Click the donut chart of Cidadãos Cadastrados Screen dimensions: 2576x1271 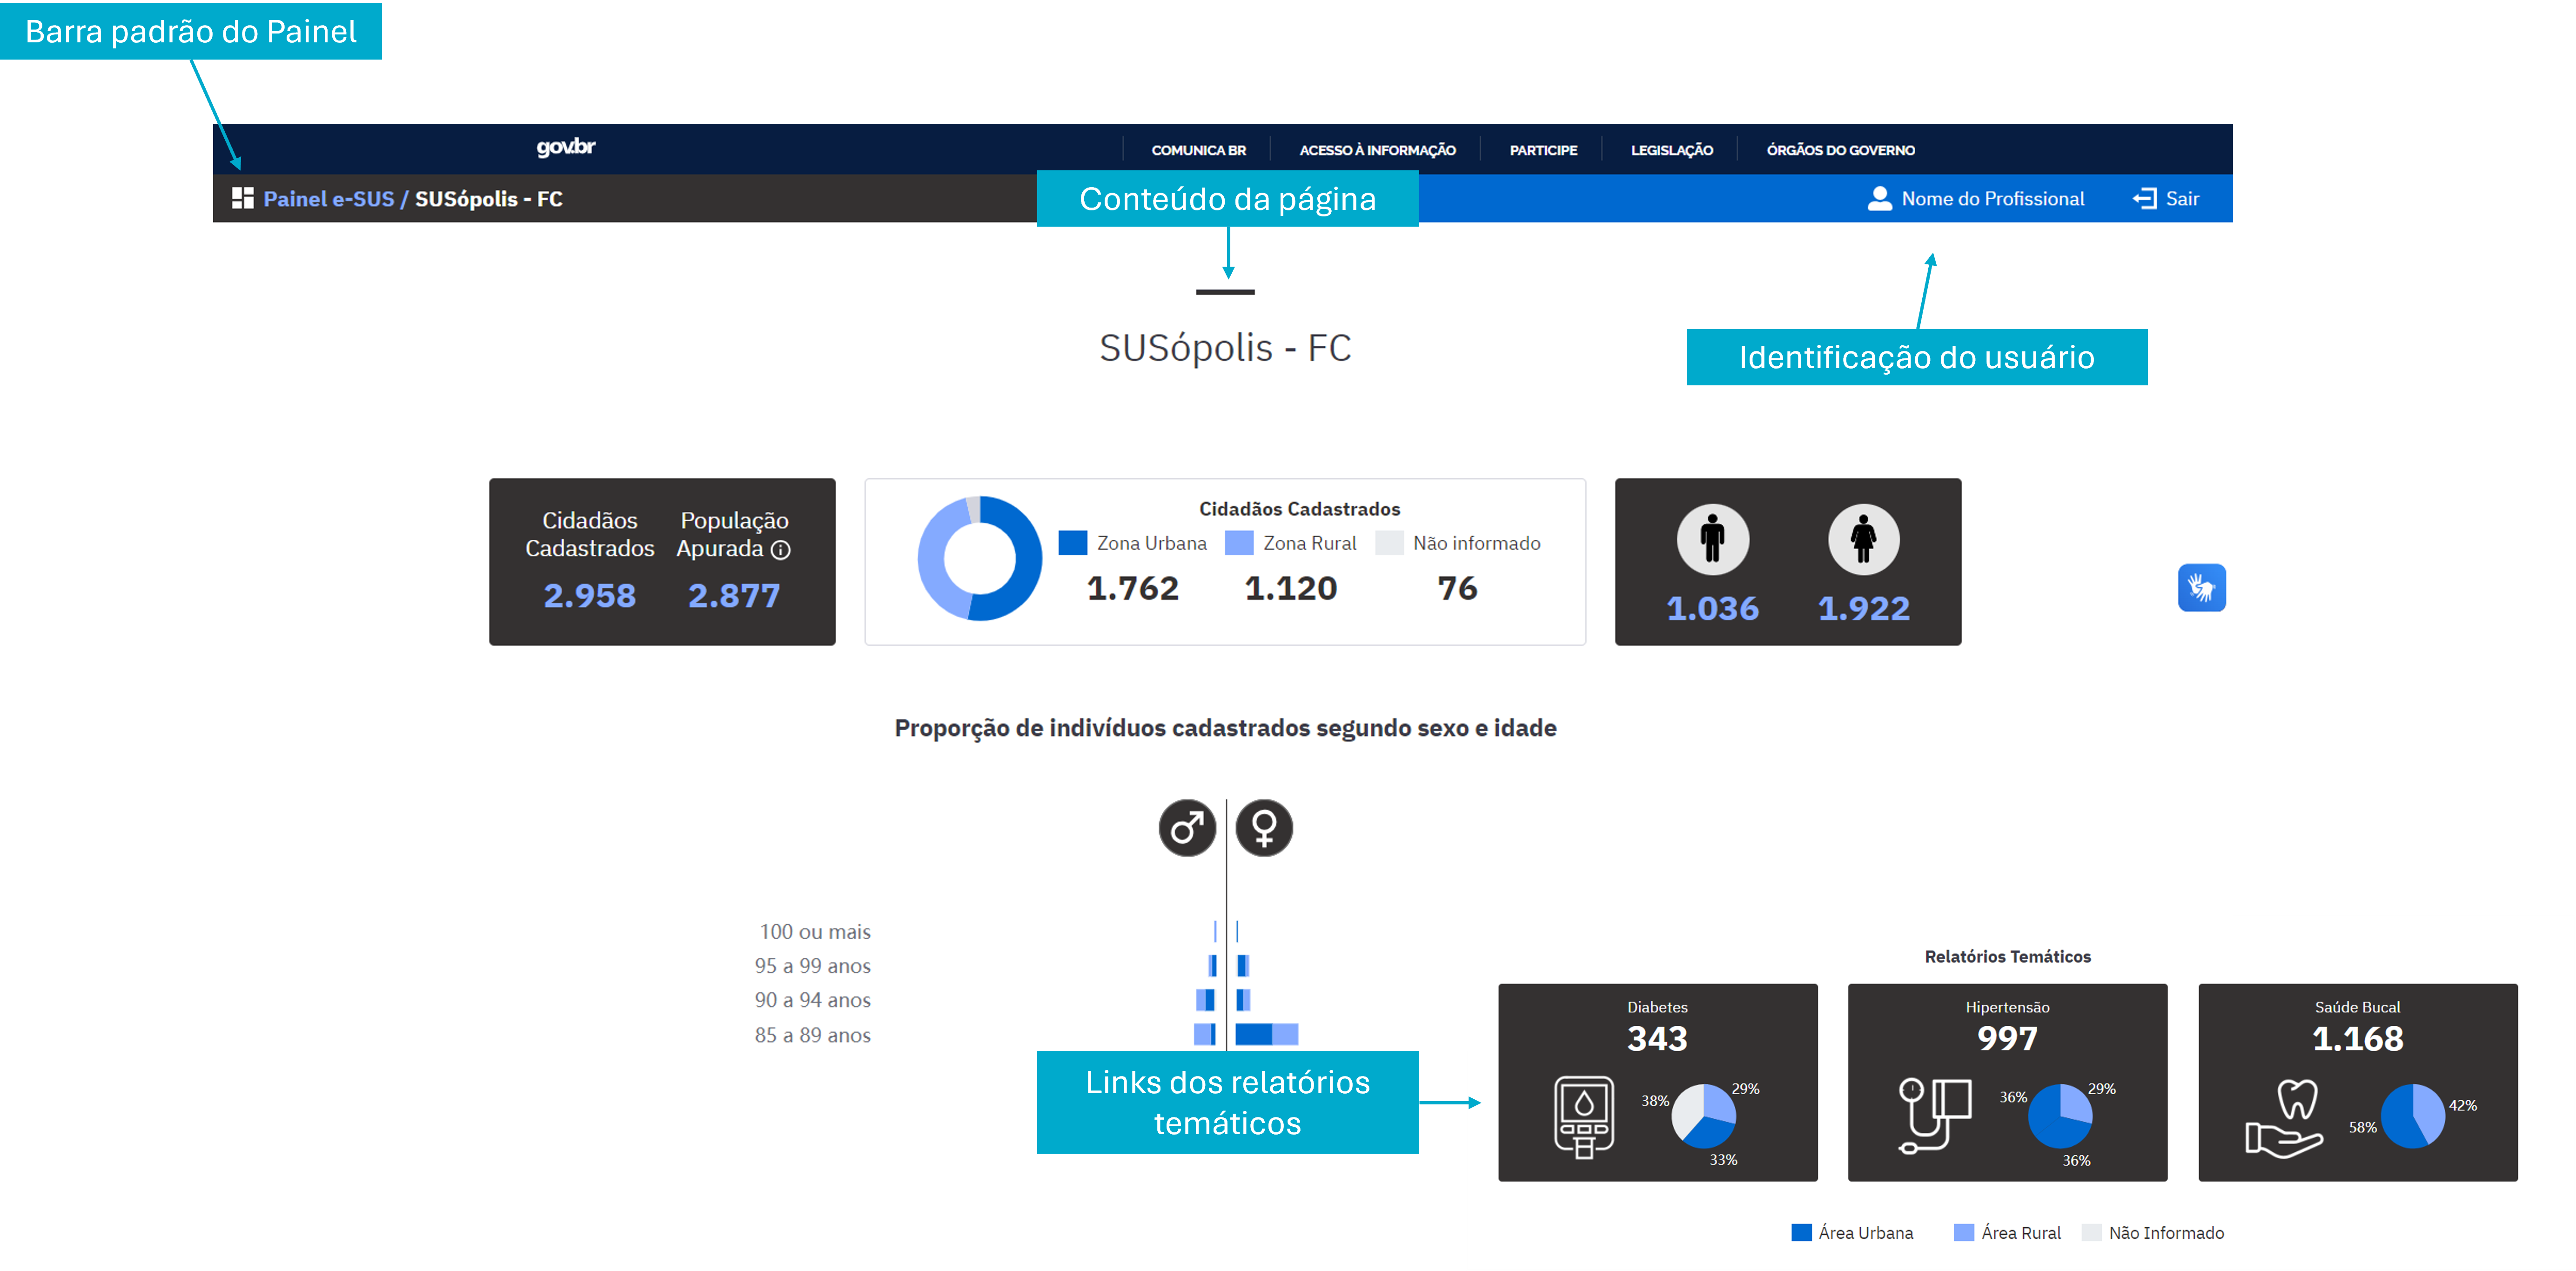(x=979, y=559)
